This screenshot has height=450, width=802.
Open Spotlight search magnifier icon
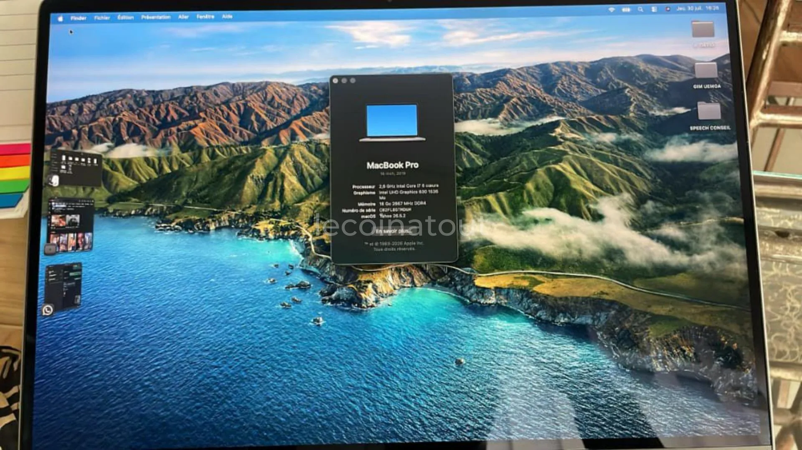coord(640,9)
